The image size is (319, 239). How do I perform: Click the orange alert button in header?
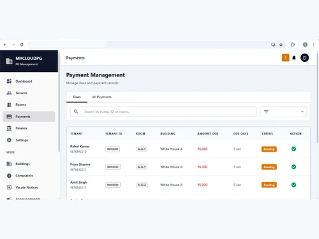285,58
